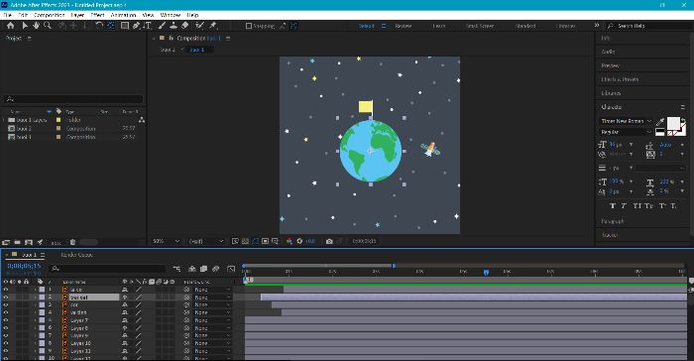
Task: Open the Paragraph panel
Action: [x=613, y=221]
